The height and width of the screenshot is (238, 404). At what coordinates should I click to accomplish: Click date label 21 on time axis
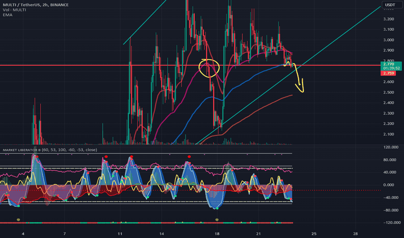(x=258, y=234)
